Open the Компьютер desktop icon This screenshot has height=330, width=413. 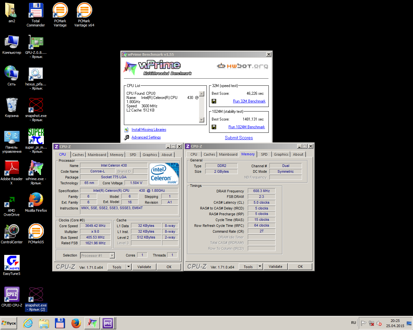12,45
